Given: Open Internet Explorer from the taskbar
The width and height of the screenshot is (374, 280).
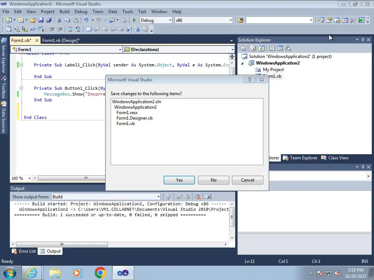Looking at the screenshot, I should click(32, 273).
